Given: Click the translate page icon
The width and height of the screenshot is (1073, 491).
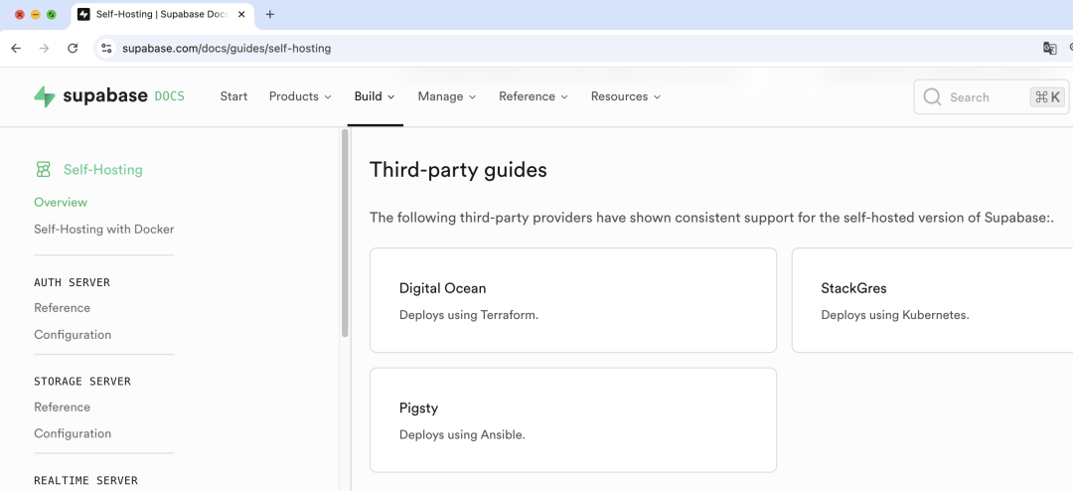Looking at the screenshot, I should pos(1049,48).
